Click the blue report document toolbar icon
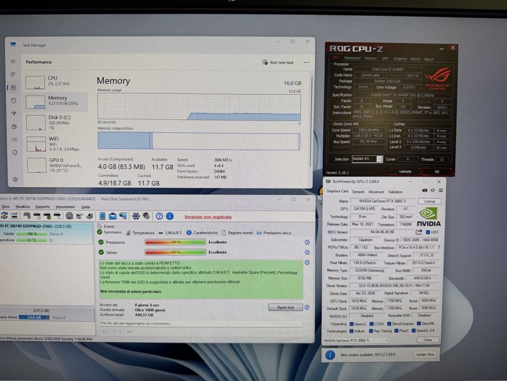The width and height of the screenshot is (507, 381). click(x=102, y=216)
